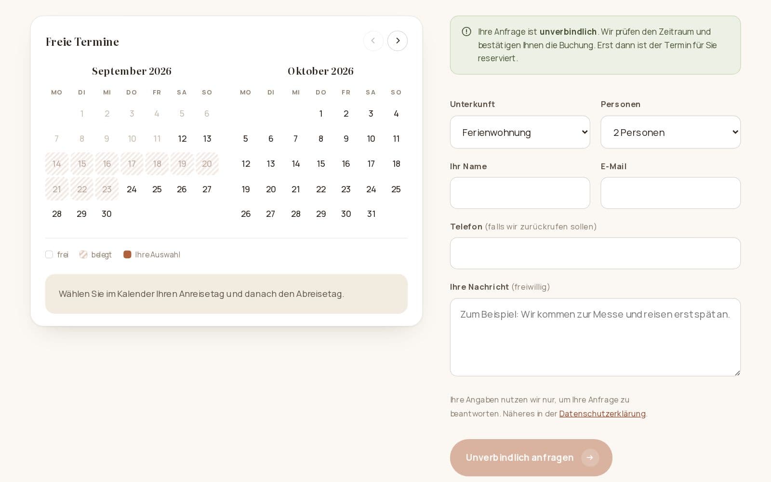Click the 'Oktober 2026' month heading
The width and height of the screenshot is (771, 482).
tap(321, 71)
